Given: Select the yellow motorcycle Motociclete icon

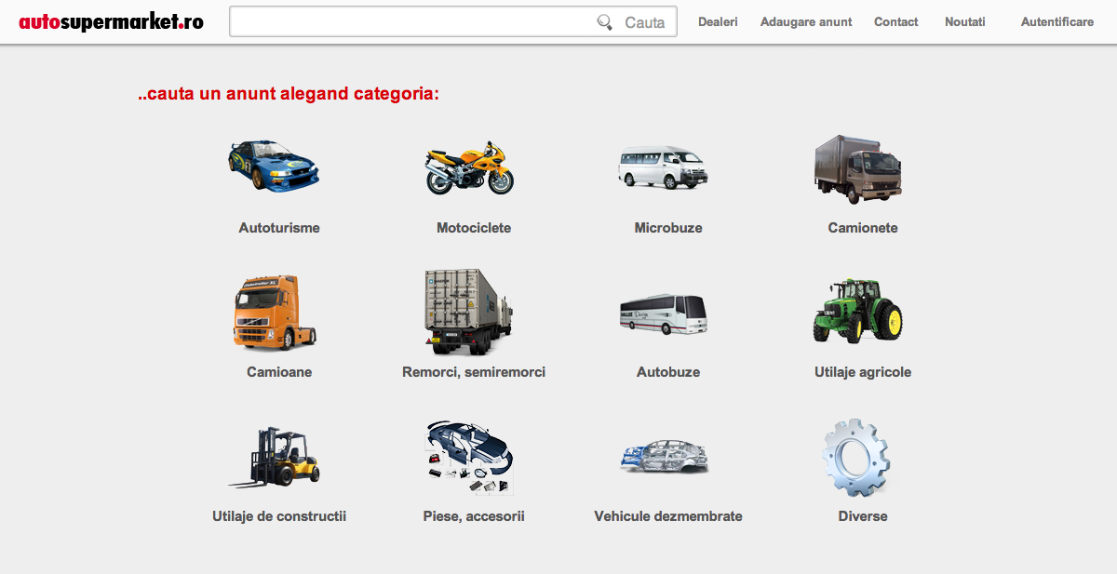Looking at the screenshot, I should click(x=470, y=167).
